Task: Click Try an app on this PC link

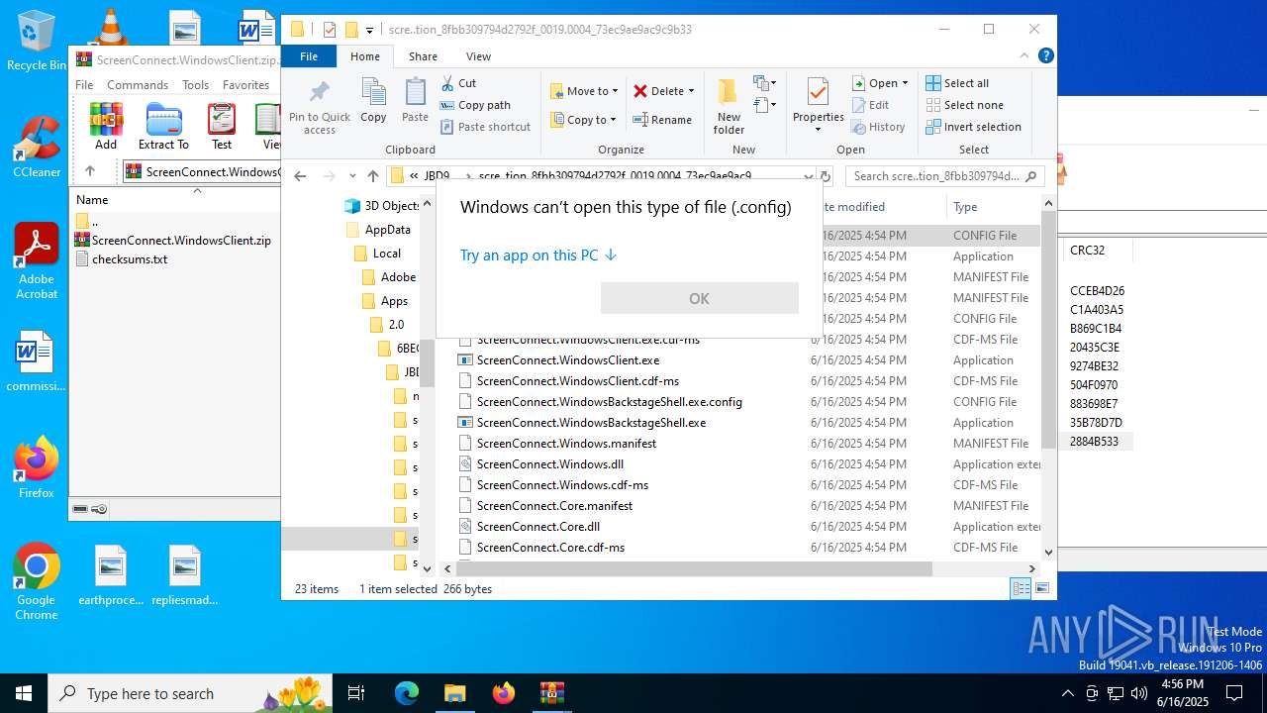Action: click(x=538, y=255)
